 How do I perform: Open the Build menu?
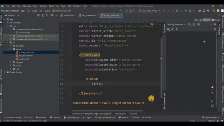click(x=51, y=6)
